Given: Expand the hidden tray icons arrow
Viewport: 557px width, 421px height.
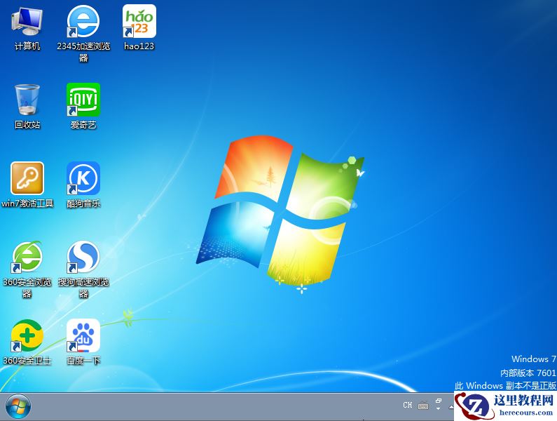Looking at the screenshot, I should coord(451,408).
